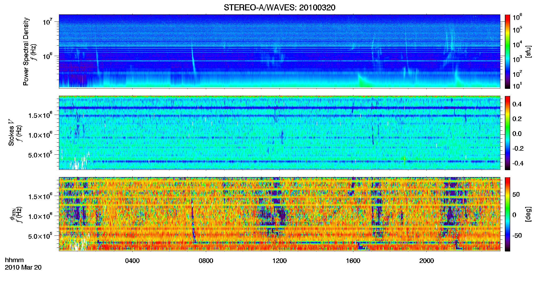Click the [sfu] colorbar unit label
Viewport: 559px width, 288px height.
pyautogui.click(x=528, y=51)
